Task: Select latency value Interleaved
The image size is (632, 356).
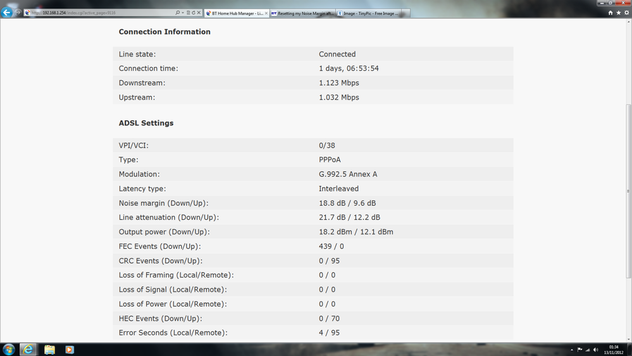Action: click(x=338, y=189)
